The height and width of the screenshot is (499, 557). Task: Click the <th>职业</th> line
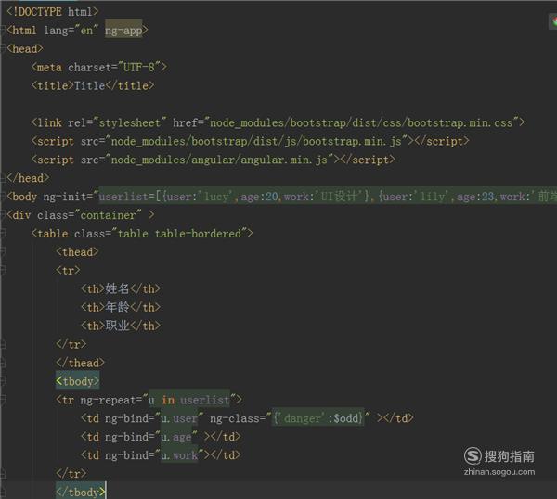click(x=121, y=326)
